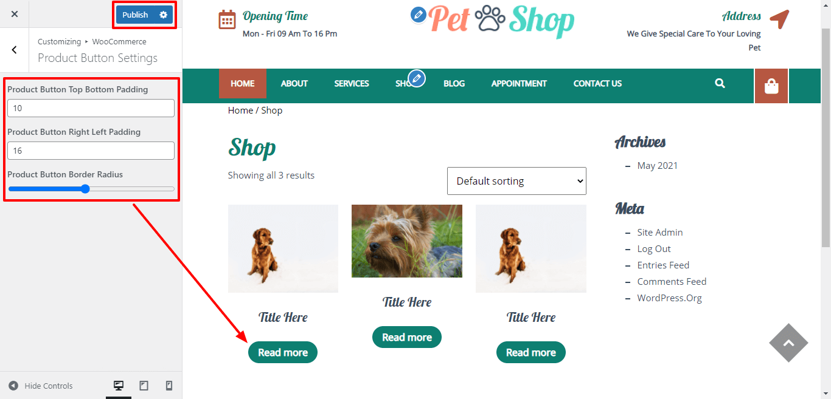This screenshot has width=831, height=399.
Task: Open publish settings gear icon
Action: [163, 15]
